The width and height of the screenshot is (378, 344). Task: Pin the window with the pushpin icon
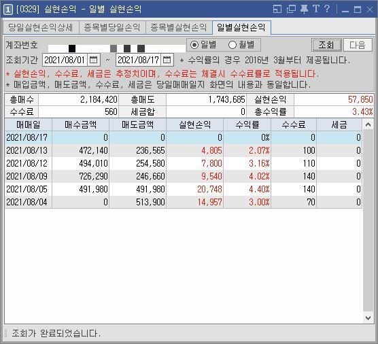pos(304,9)
